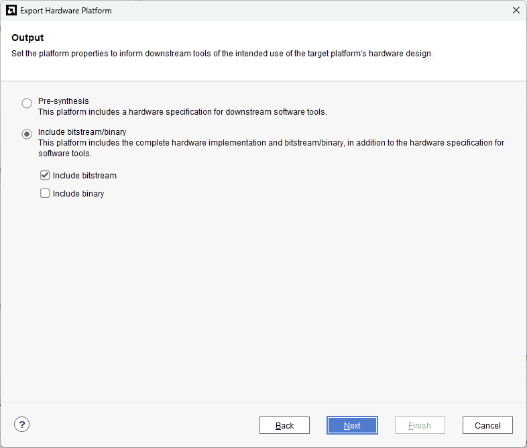
Task: Click the "Include bitstream" checkbox label
Action: 84,176
